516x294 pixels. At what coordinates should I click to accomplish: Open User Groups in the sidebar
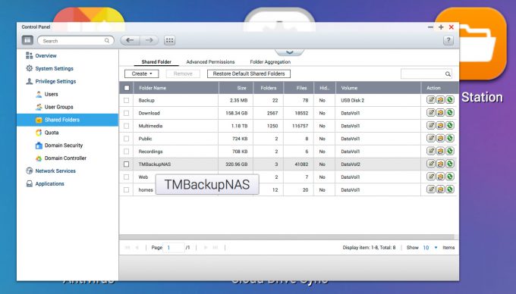pos(55,107)
